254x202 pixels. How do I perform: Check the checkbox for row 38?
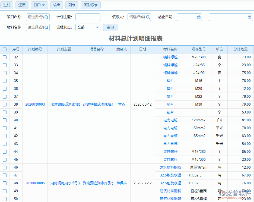click(4, 104)
